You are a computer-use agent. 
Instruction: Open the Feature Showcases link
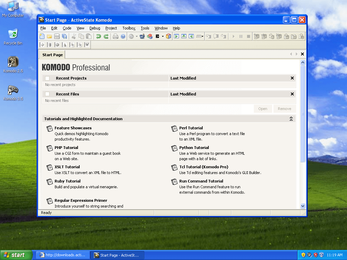click(x=73, y=128)
